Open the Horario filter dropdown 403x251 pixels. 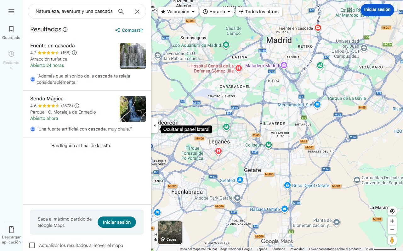(217, 11)
